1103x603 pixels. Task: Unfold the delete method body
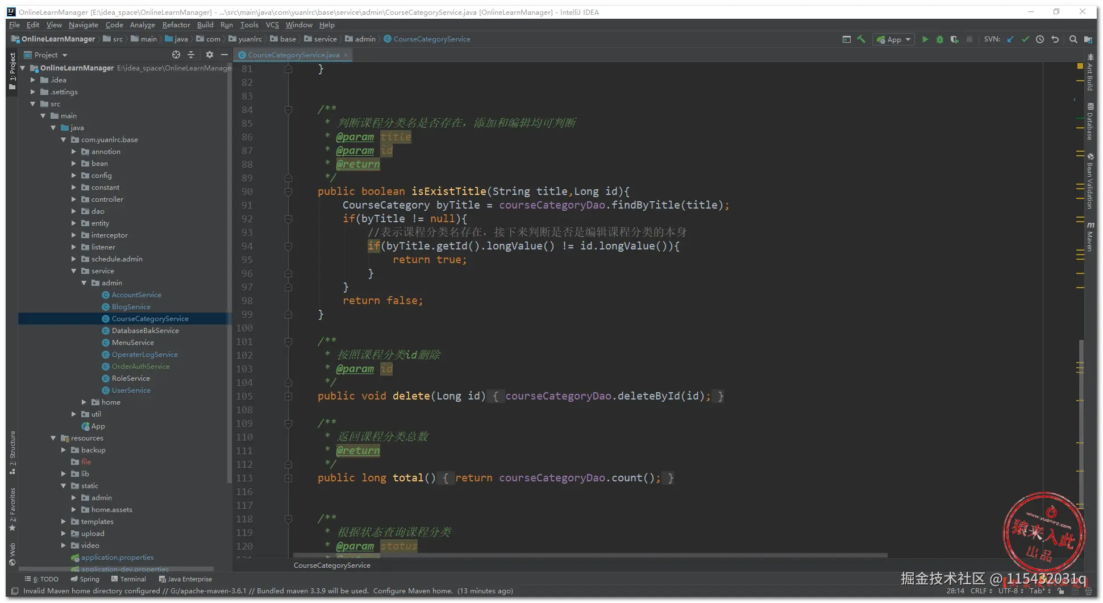[x=288, y=396]
